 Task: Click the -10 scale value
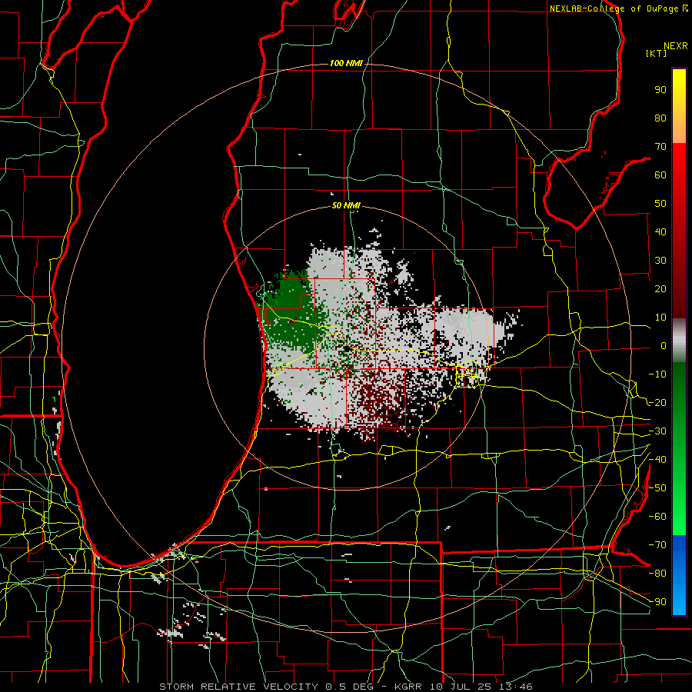click(x=657, y=374)
